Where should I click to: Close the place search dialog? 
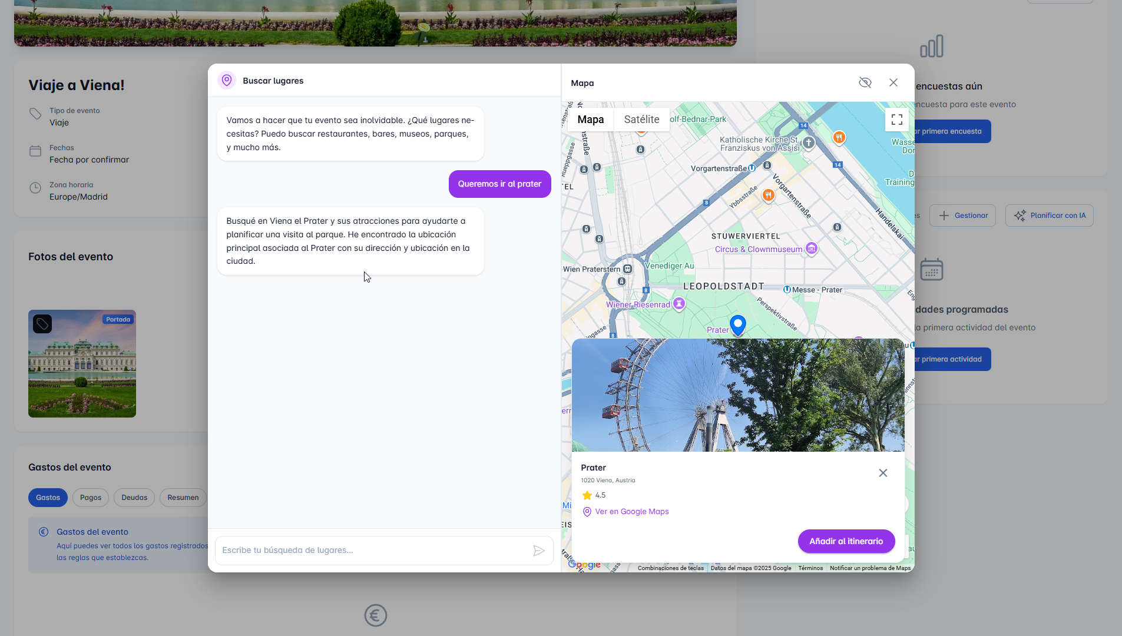click(x=893, y=82)
